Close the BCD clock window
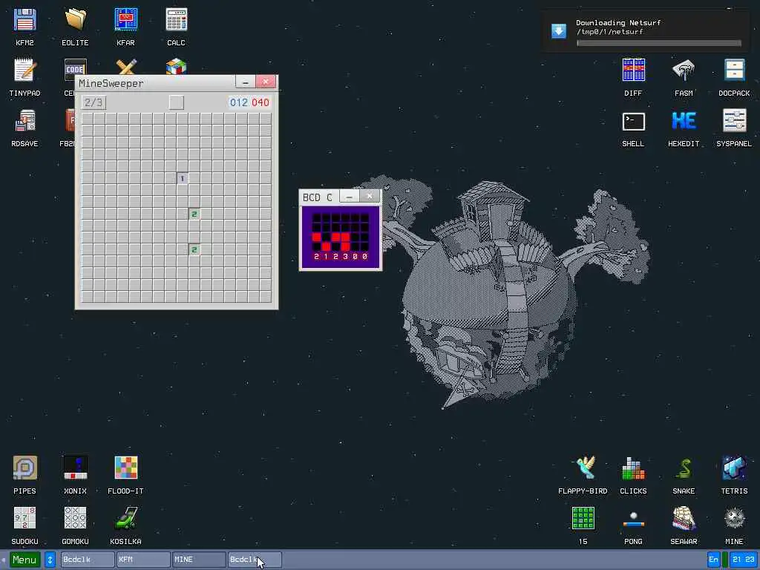 point(370,196)
